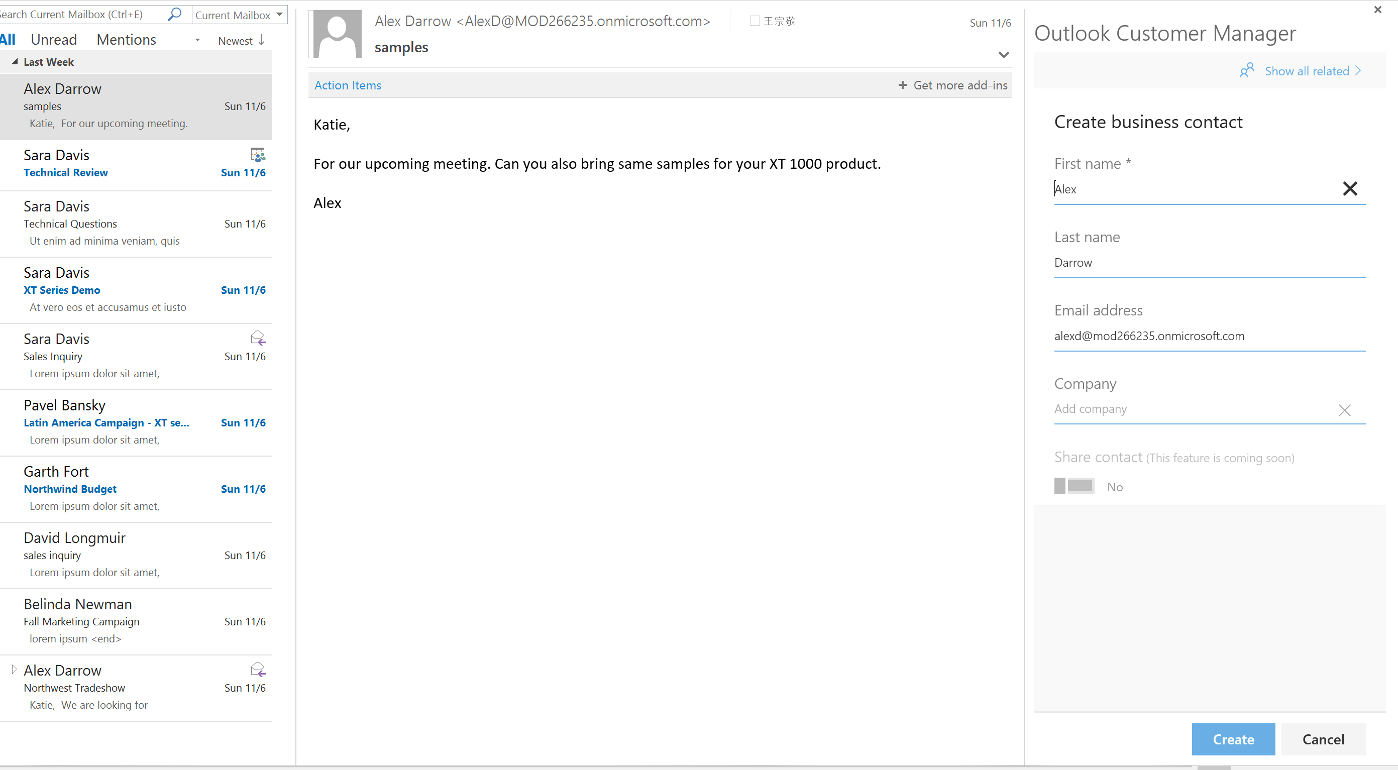Open Sara Davis Technical Questions message

136,224
